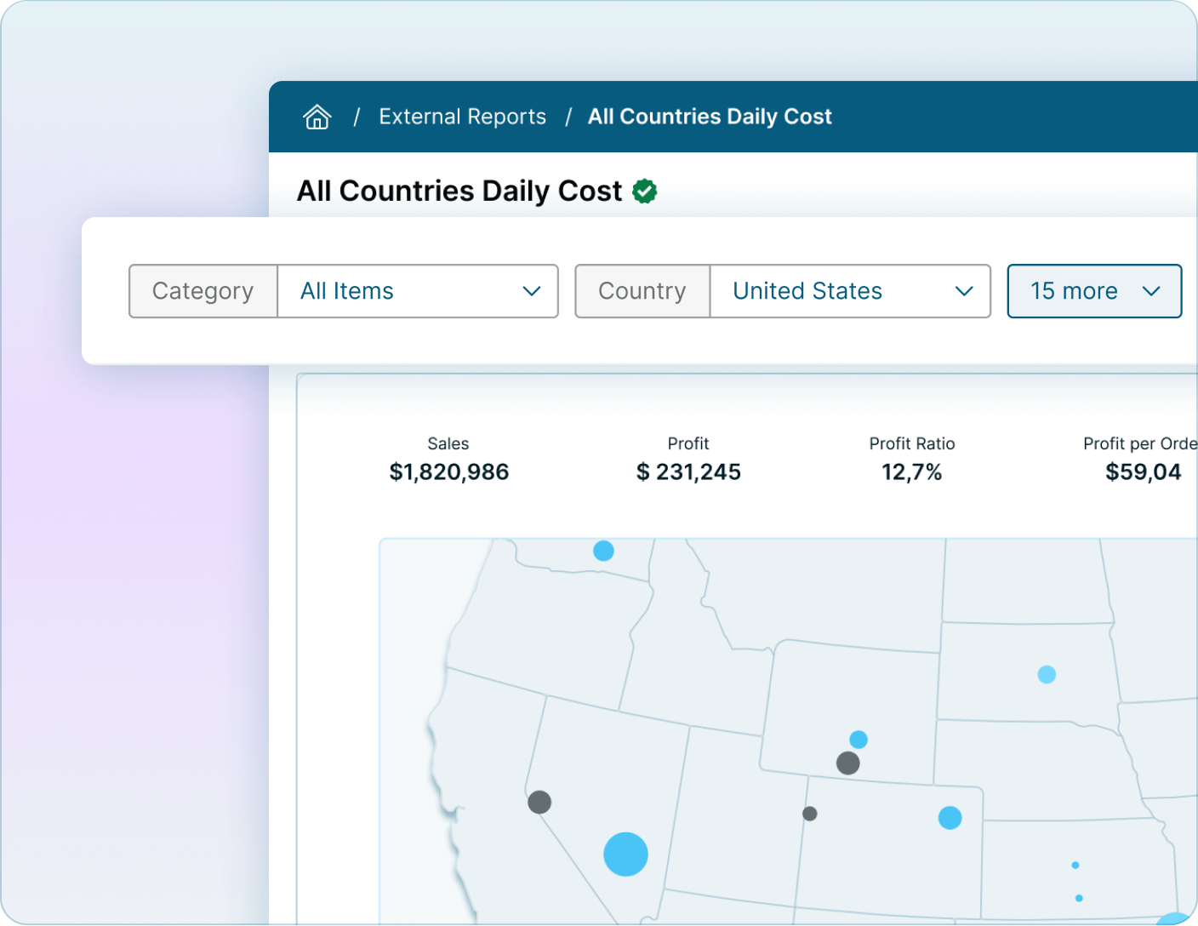The width and height of the screenshot is (1198, 926).
Task: Click the blue dot in eastern Colorado
Action: click(x=950, y=818)
